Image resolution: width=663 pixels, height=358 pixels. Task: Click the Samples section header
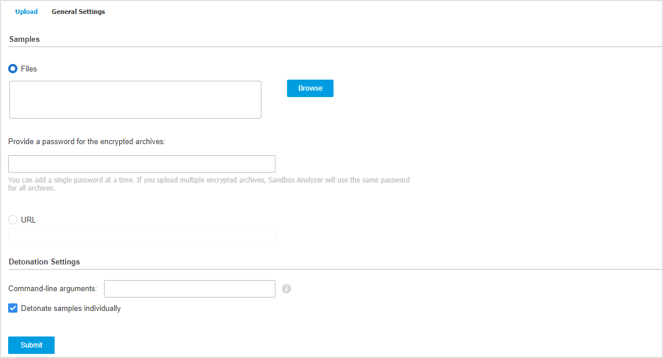24,39
